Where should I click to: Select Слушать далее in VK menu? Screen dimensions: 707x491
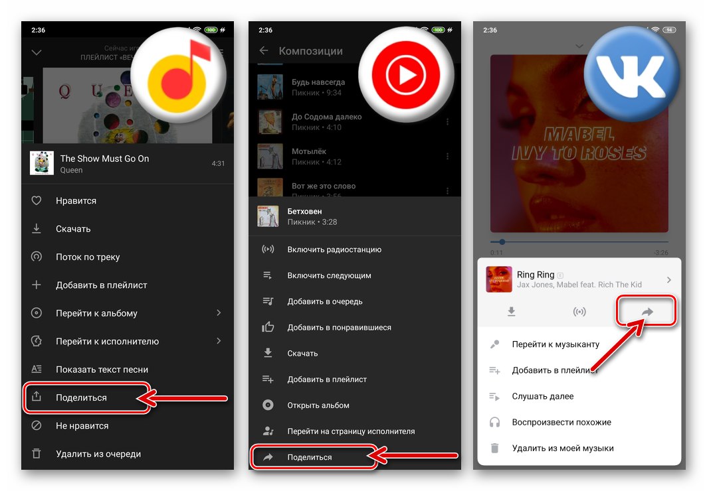coord(579,396)
